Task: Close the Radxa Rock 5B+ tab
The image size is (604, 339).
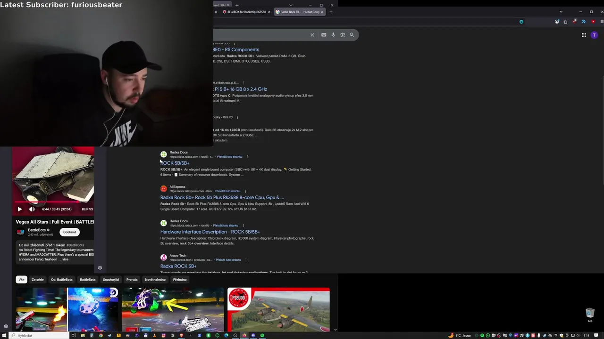Action: (322, 12)
